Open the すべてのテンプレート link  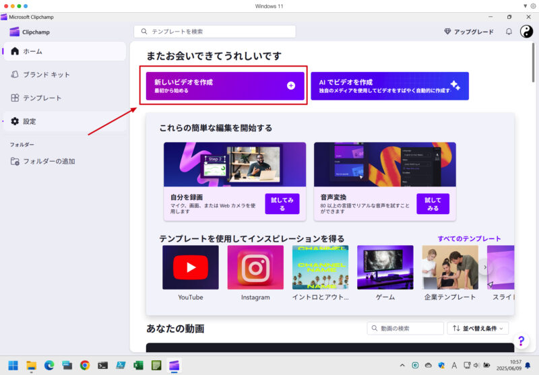point(469,239)
